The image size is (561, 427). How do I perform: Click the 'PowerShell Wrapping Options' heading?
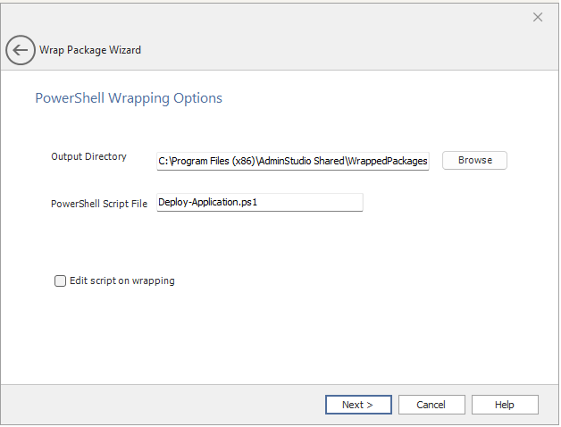pos(129,98)
